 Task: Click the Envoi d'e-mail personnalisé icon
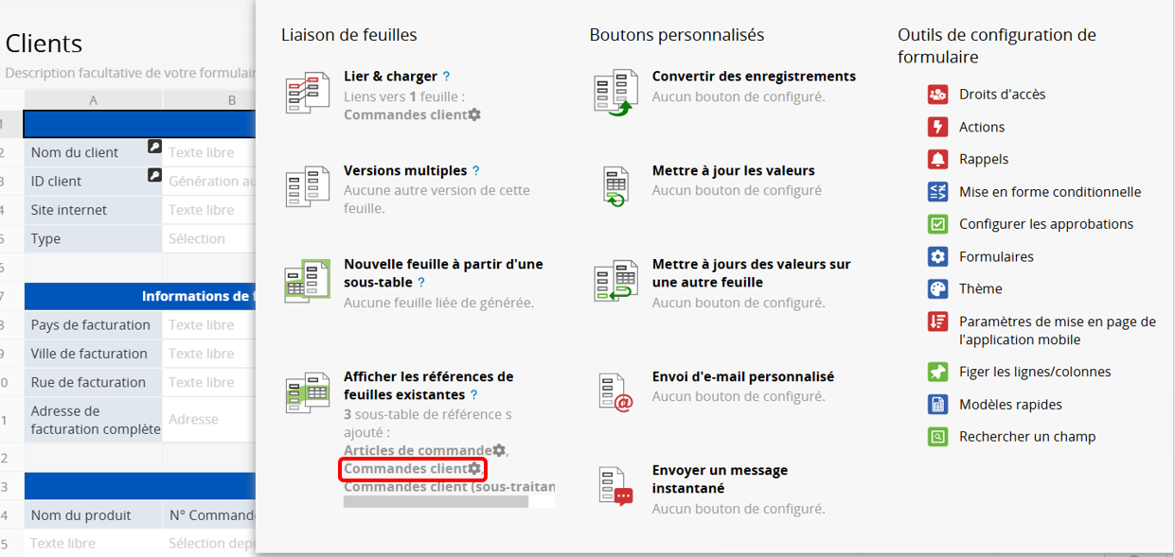tap(615, 392)
